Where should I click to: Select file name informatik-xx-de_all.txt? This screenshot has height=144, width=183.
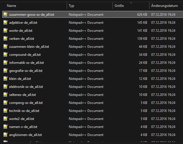coord(27,63)
